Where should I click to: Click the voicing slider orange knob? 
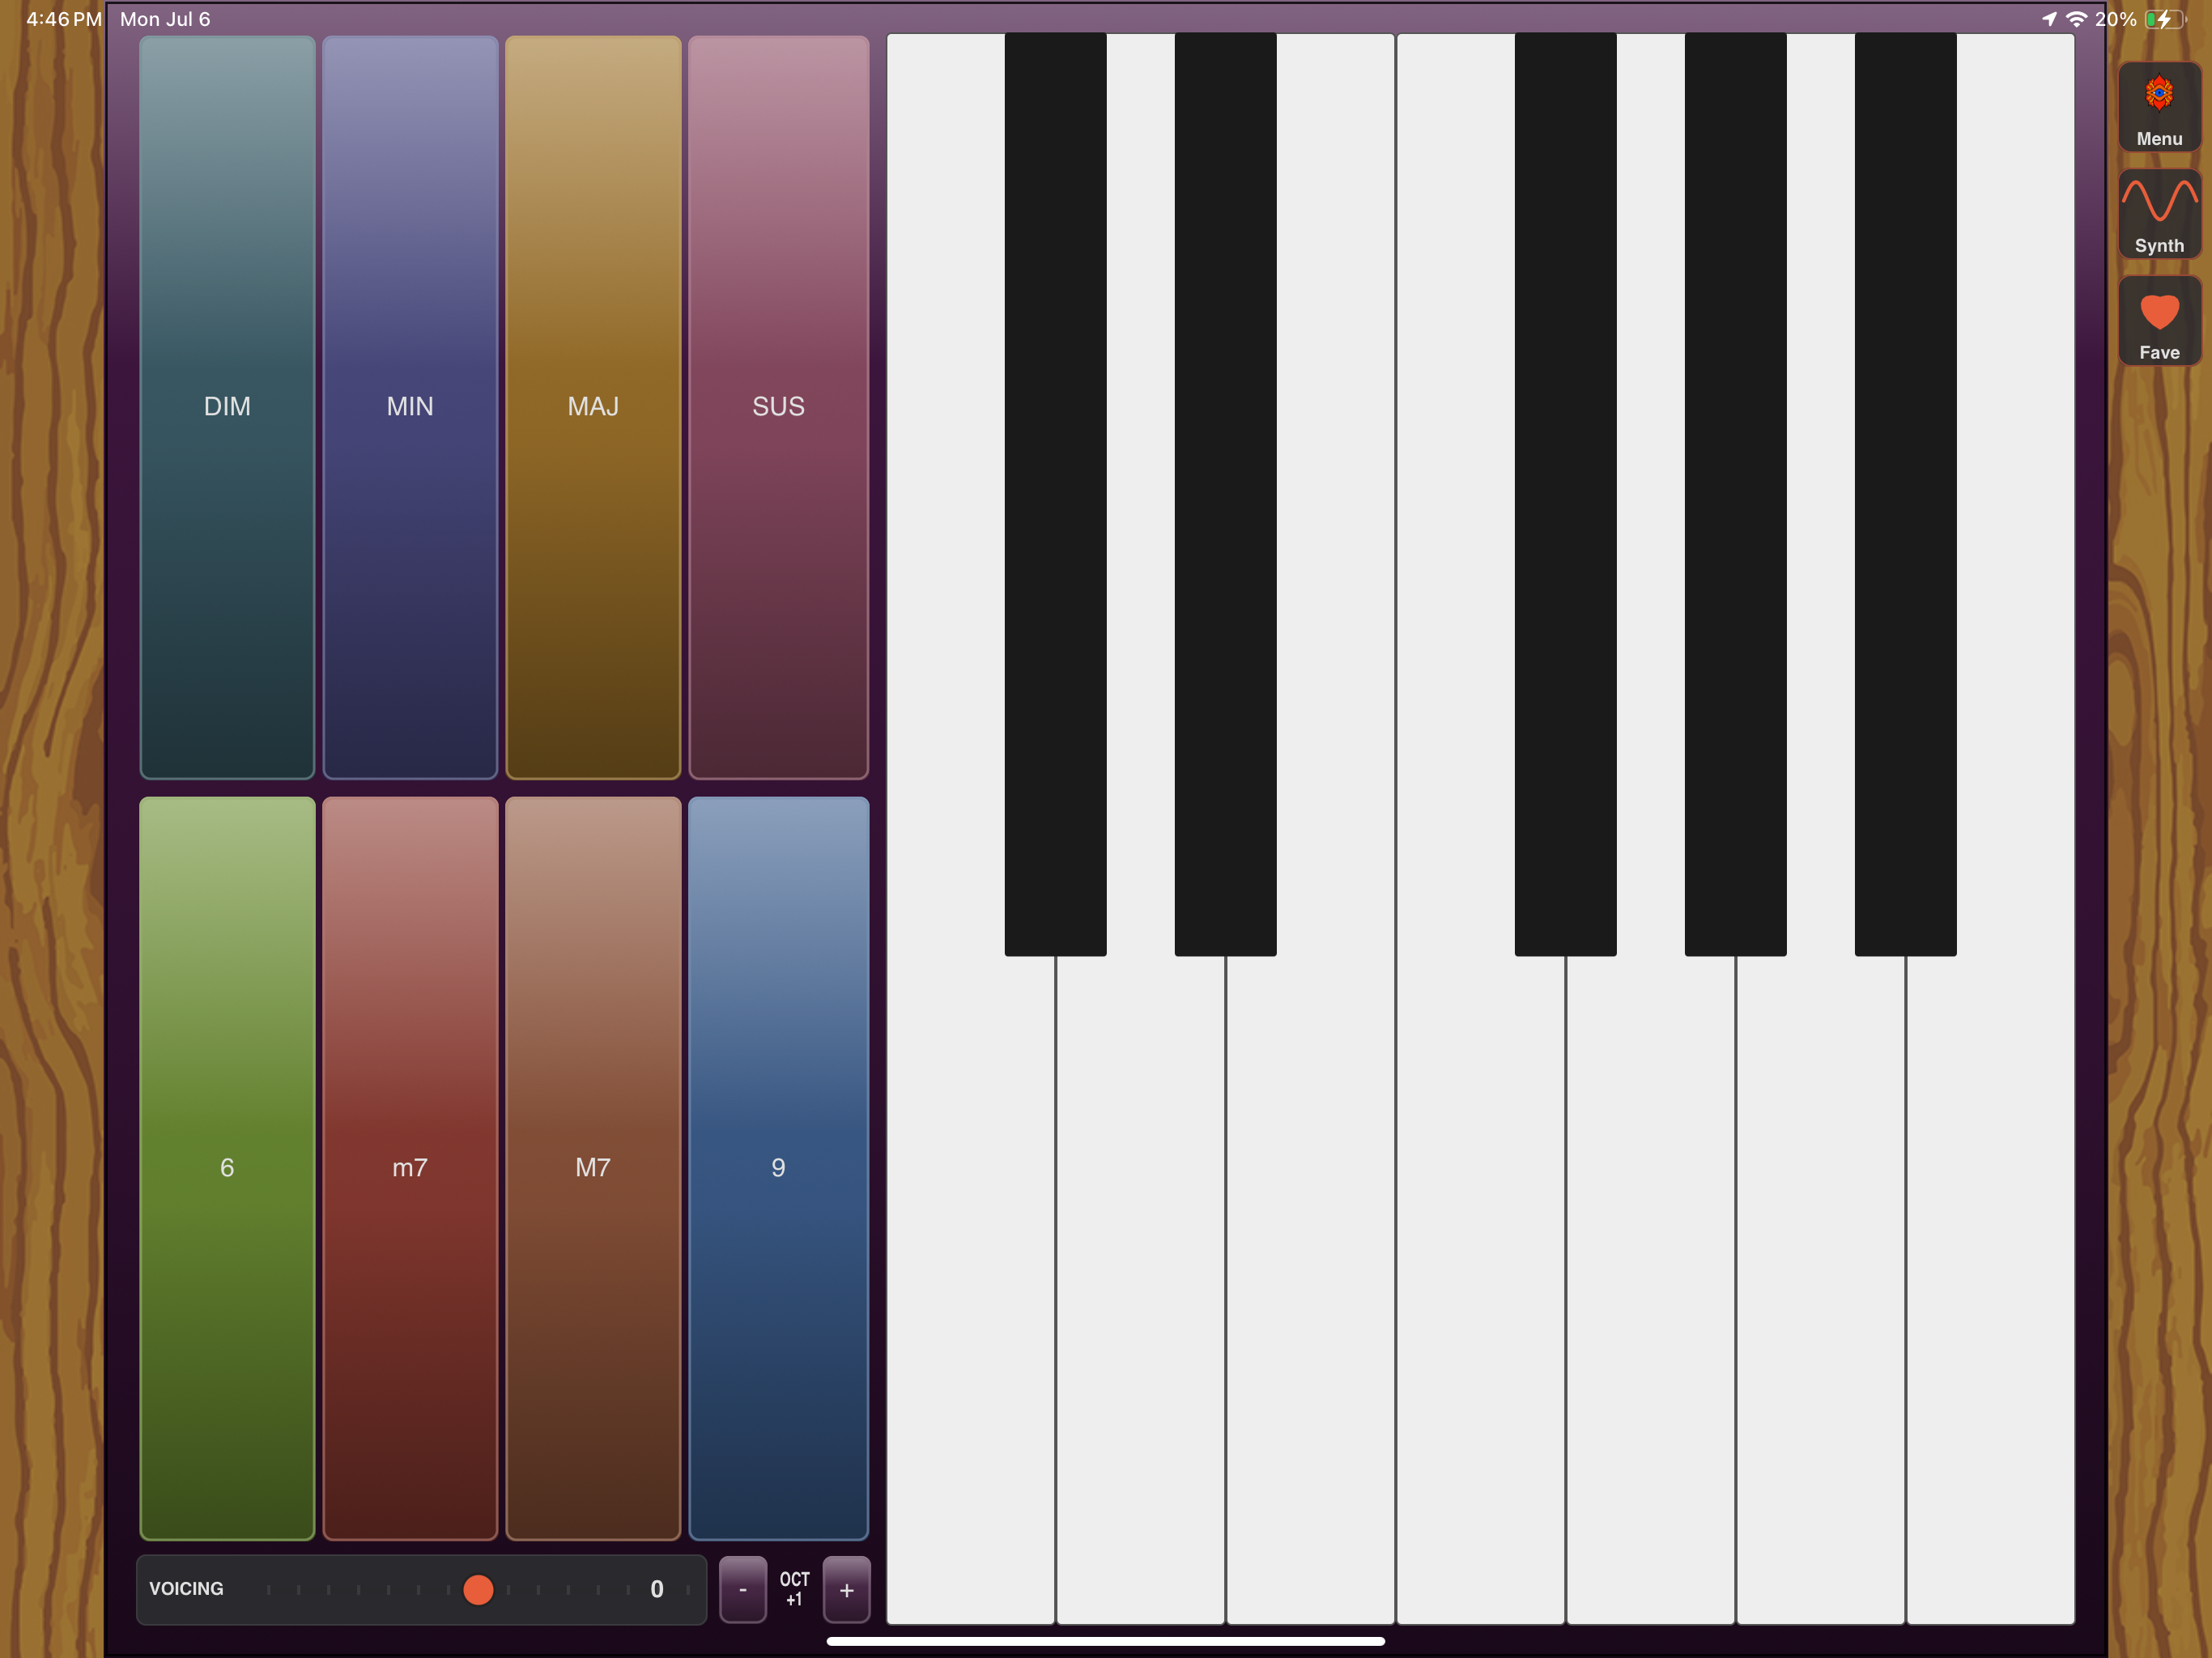pos(478,1590)
